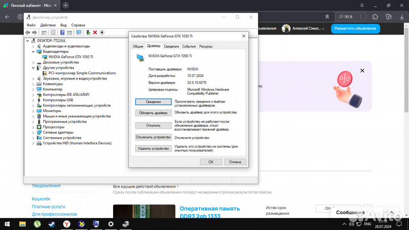Open the Уведомления link
Image resolution: width=409 pixels, height=230 pixels.
(46, 185)
